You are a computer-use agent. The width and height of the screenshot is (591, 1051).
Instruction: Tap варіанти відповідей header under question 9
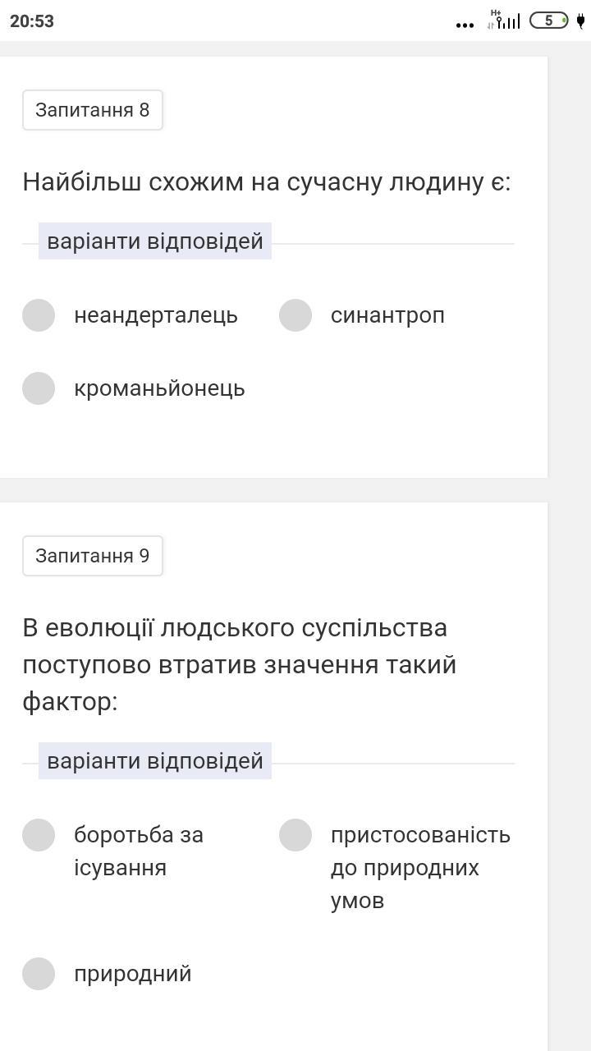click(155, 761)
